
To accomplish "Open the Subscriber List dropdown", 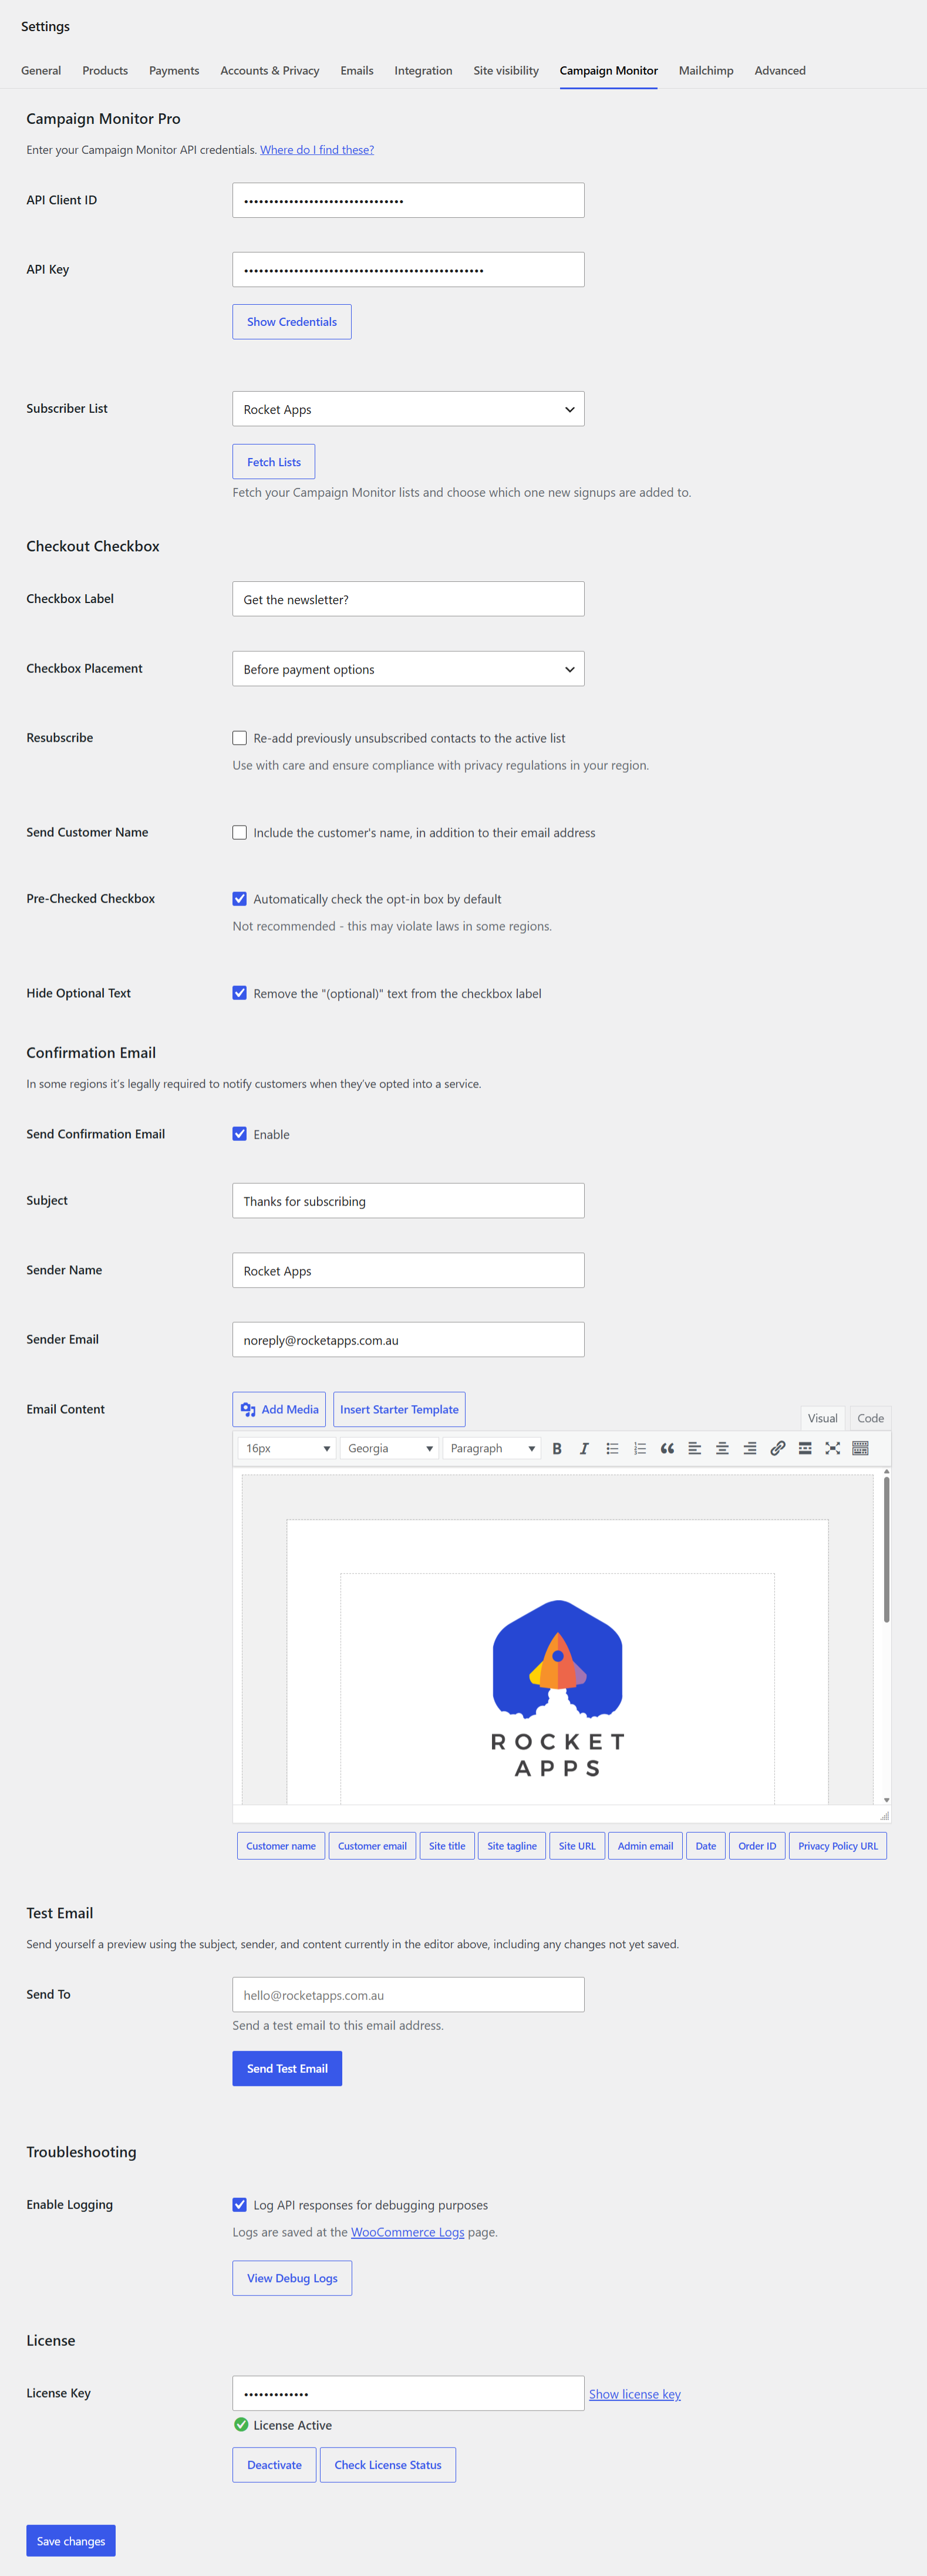I will point(408,409).
